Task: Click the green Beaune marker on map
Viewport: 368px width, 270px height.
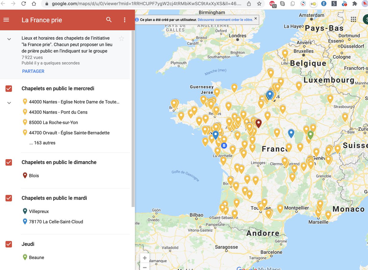Action: point(310,135)
